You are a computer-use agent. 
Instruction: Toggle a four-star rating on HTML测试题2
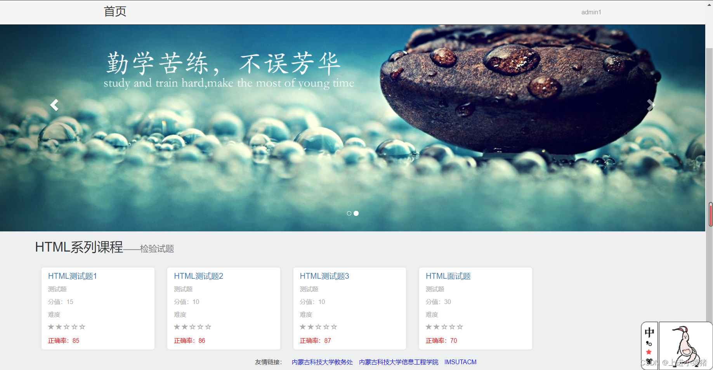201,327
